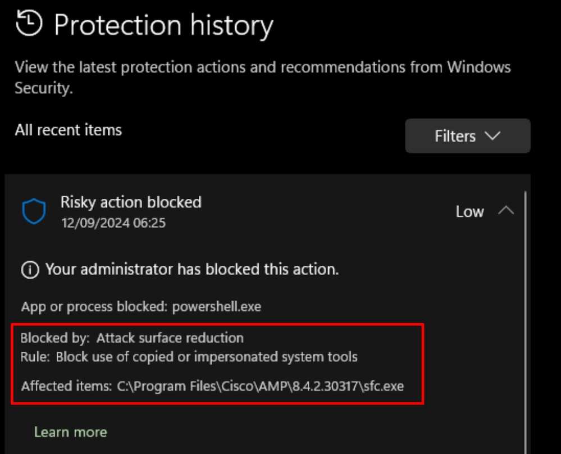Click the Risky action blocked title
This screenshot has width=561, height=454.
coord(131,202)
